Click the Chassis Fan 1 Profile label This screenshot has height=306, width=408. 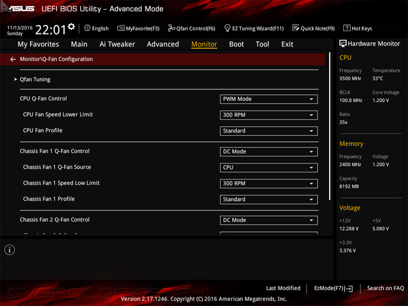click(x=49, y=199)
